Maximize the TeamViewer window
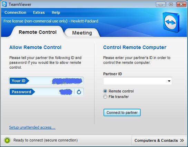 [171, 4]
